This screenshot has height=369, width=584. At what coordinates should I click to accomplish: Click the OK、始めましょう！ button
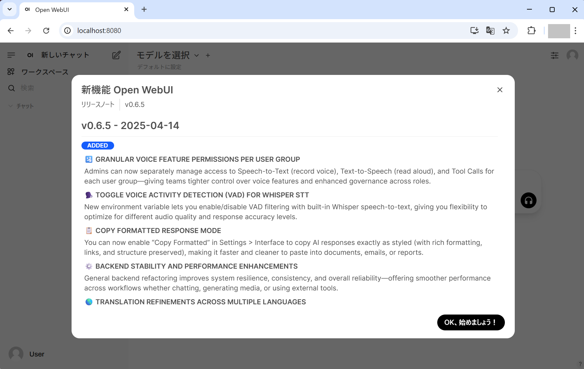pos(471,322)
